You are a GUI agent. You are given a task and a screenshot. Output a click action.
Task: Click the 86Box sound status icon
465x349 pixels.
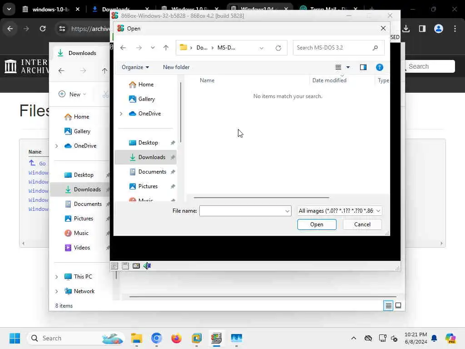[x=147, y=265]
